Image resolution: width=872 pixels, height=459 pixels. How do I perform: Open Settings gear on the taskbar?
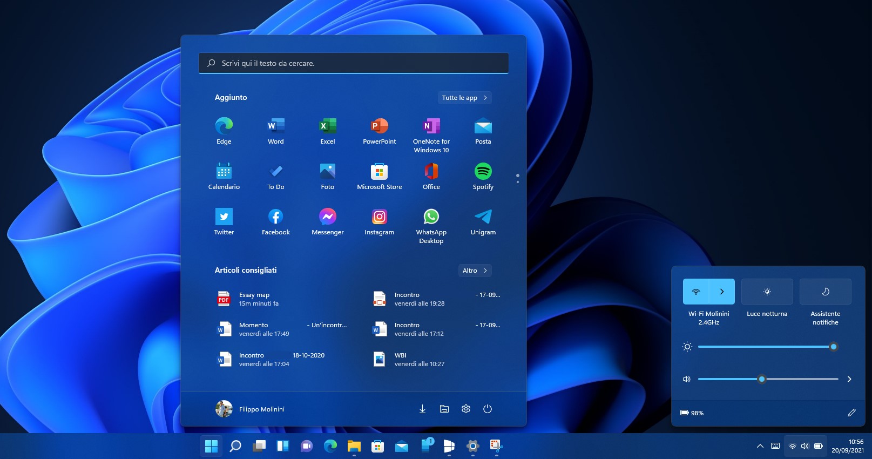click(473, 446)
